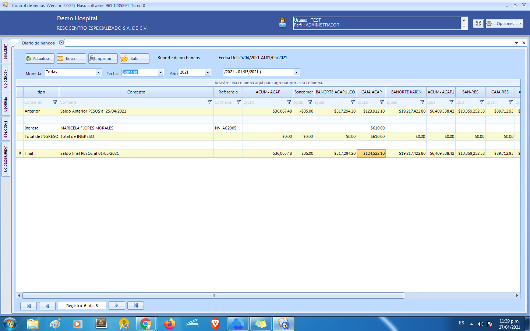This screenshot has width=530, height=331.
Task: Open the Moneda currency dropdown
Action: point(99,72)
